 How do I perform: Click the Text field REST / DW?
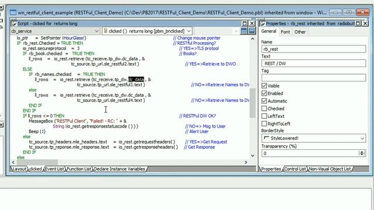[x=313, y=64]
